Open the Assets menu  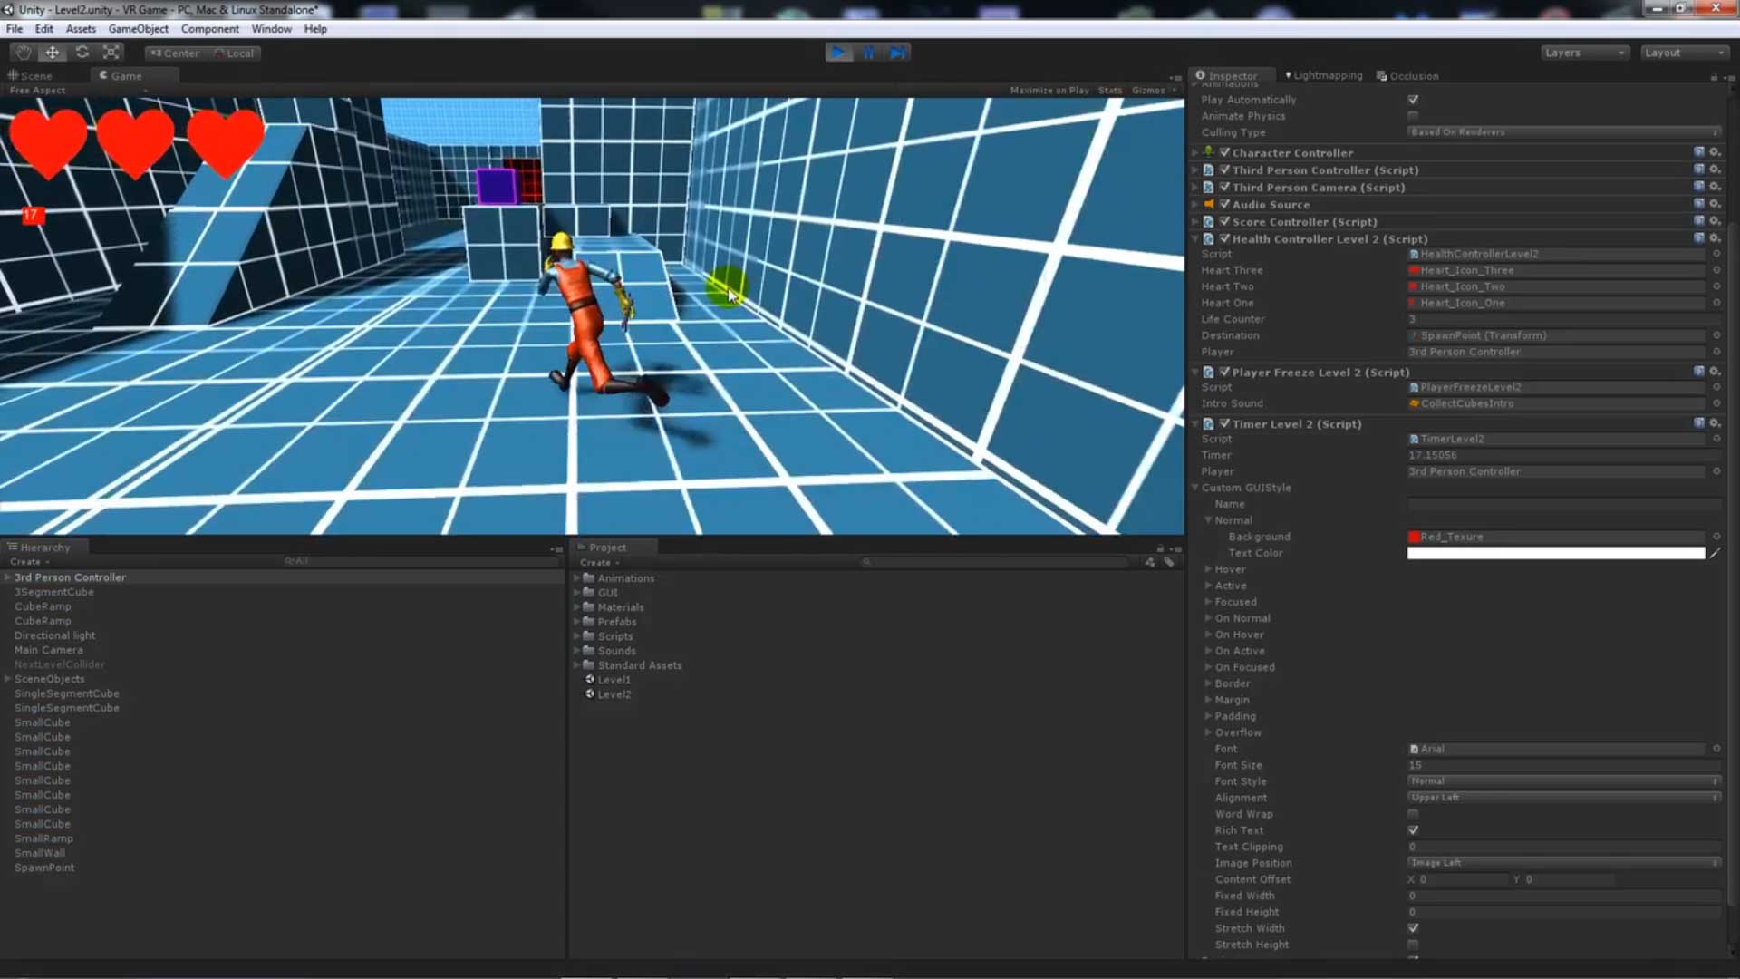point(81,29)
